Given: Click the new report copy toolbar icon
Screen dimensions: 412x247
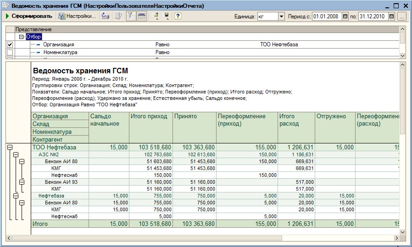Looking at the screenshot, I should (118, 16).
